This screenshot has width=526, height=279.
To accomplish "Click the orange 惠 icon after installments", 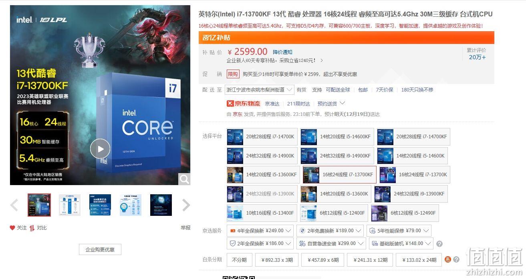I will pos(448,259).
